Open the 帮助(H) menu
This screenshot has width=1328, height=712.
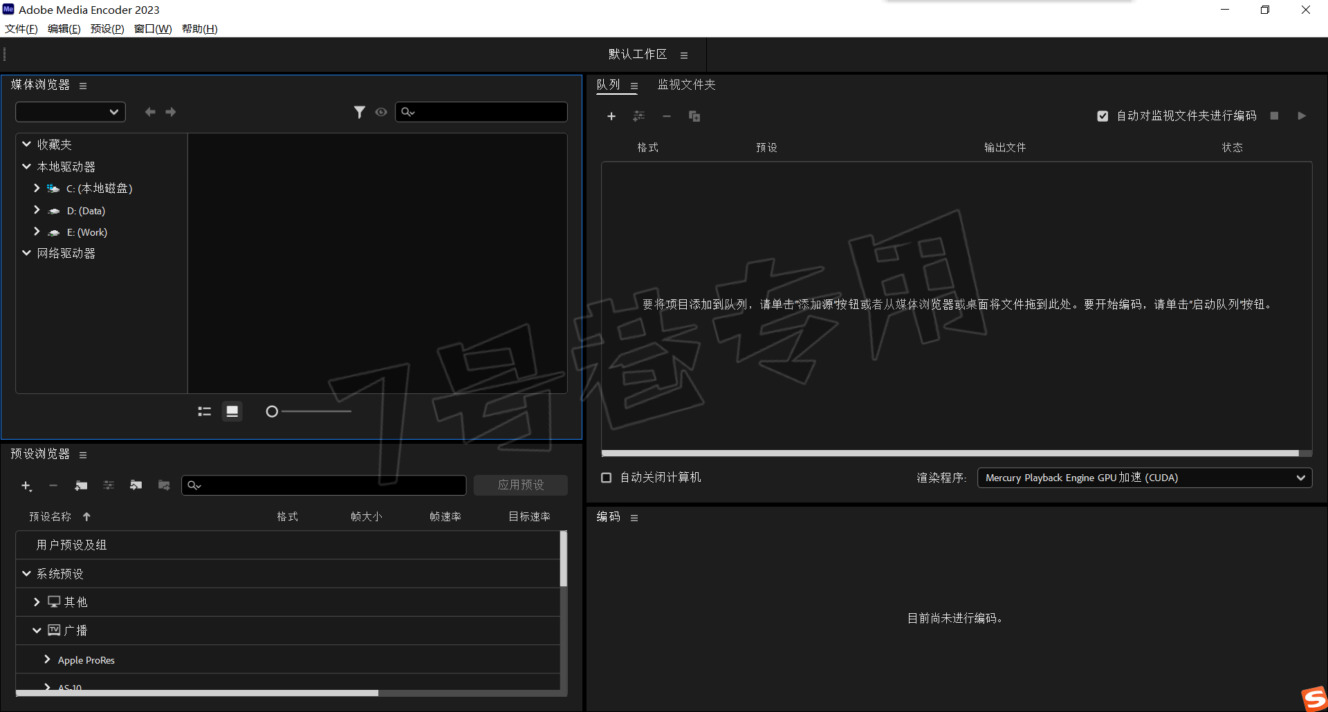point(200,29)
